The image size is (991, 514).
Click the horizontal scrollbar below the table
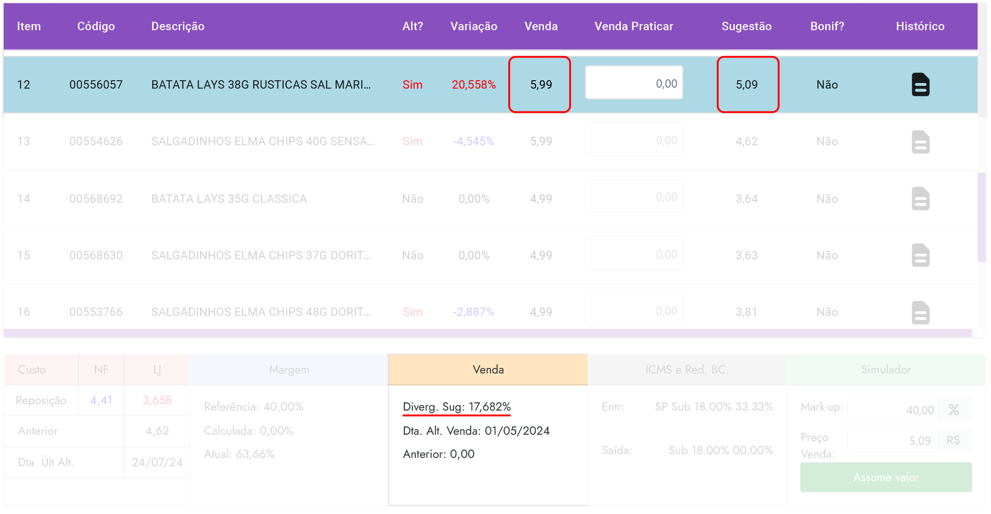click(x=487, y=333)
